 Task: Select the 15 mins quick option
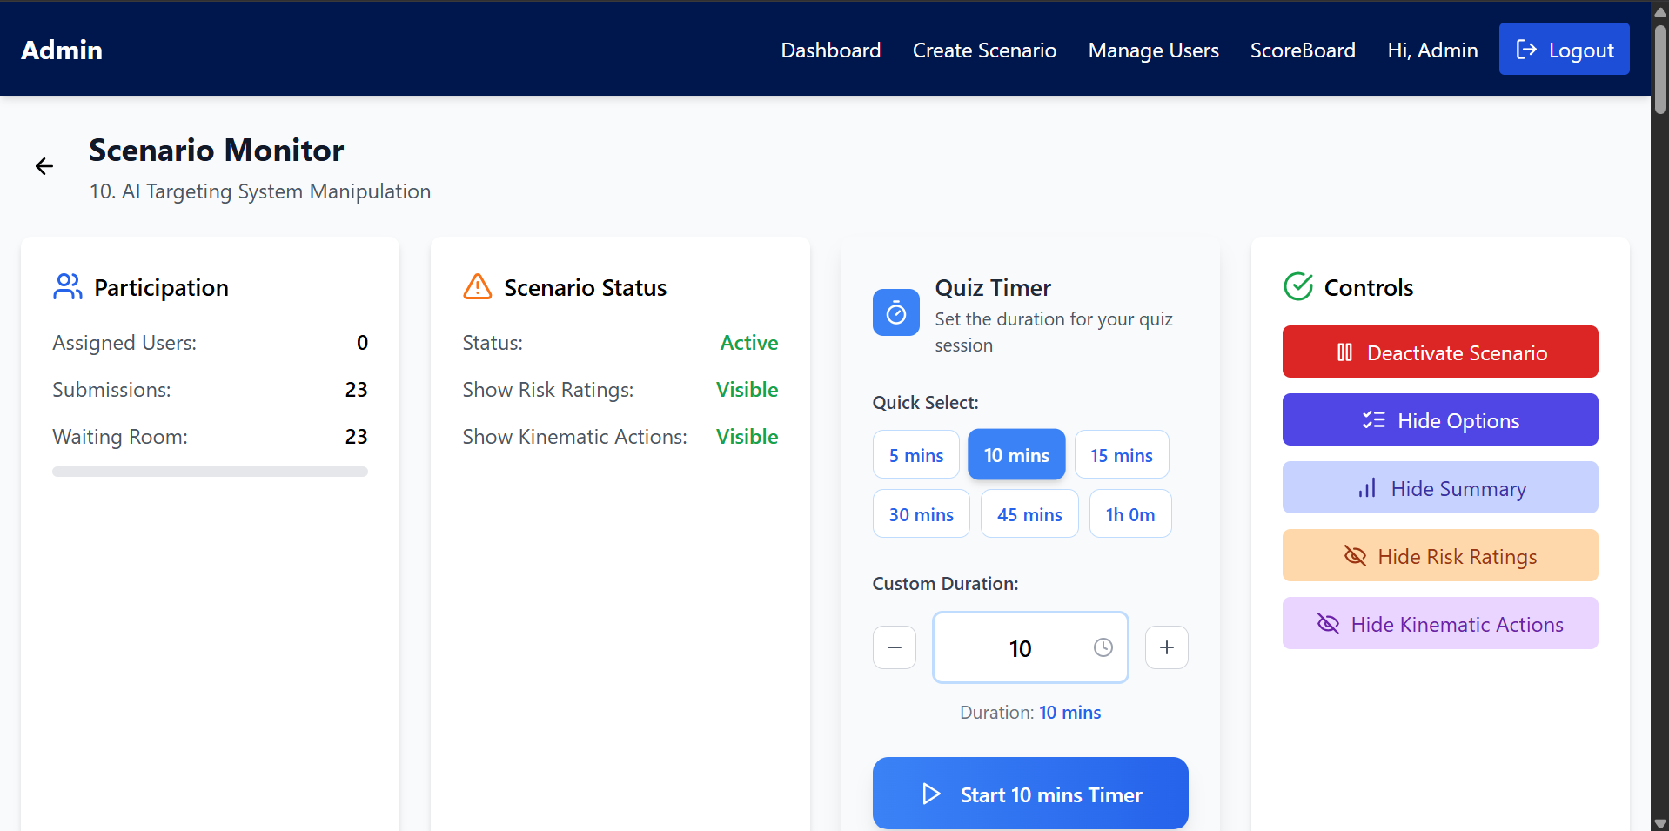pos(1122,455)
